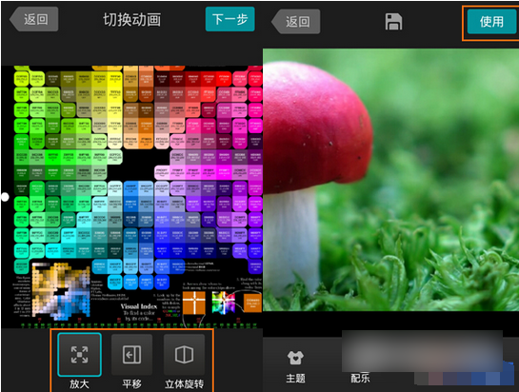Choose the 平移 slide transition
Screen dimensions: 519x392
click(131, 362)
